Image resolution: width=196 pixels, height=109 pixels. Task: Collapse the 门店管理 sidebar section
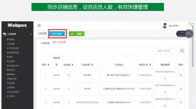[31, 34]
